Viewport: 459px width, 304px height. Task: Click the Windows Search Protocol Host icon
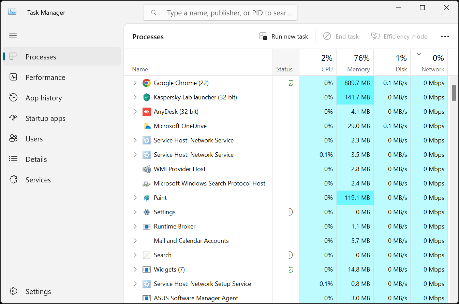(147, 183)
